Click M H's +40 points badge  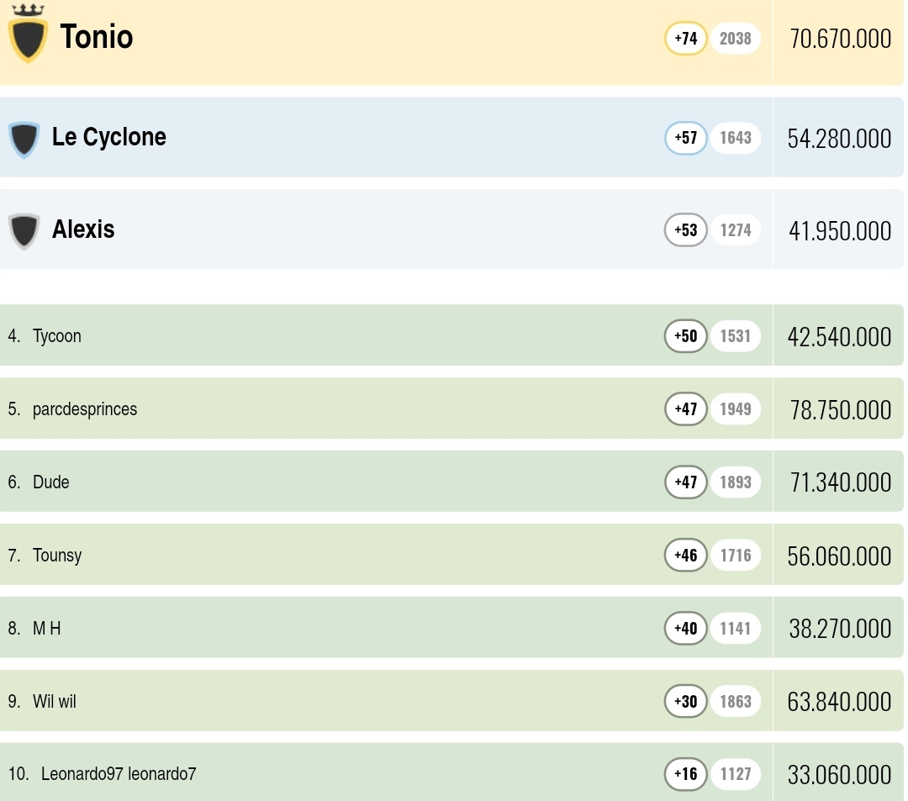[x=686, y=628]
